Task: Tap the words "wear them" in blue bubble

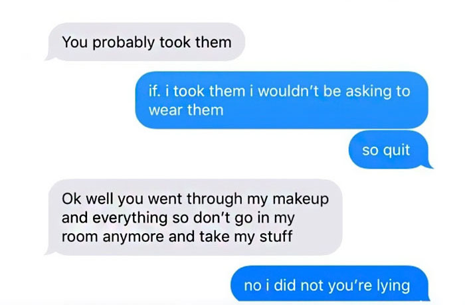Action: [186, 110]
